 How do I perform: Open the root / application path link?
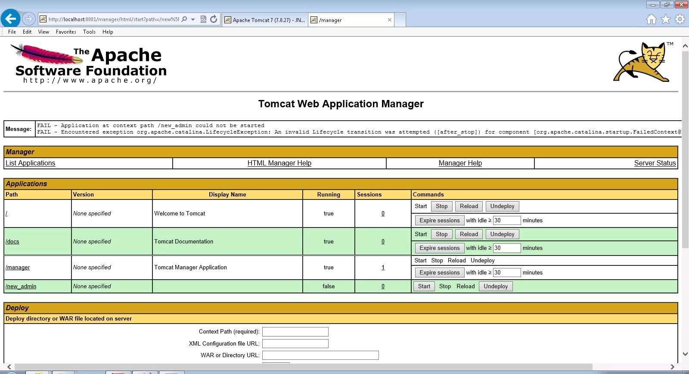(x=6, y=214)
